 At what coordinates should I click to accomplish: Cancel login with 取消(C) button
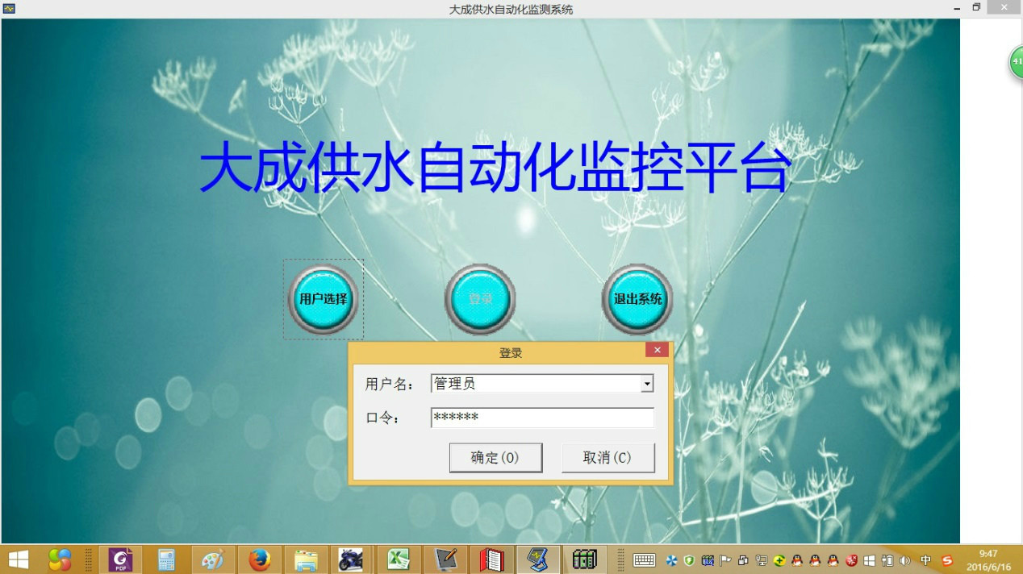coord(608,458)
